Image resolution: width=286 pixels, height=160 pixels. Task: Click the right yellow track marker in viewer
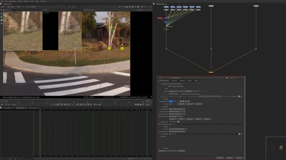(x=122, y=48)
